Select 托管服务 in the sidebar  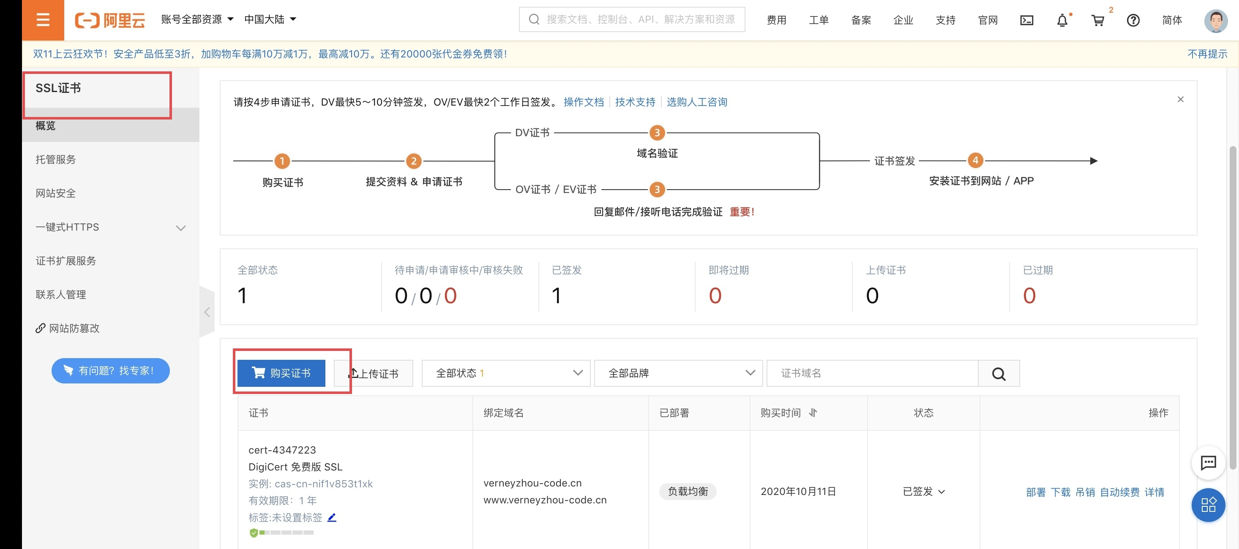coord(56,160)
